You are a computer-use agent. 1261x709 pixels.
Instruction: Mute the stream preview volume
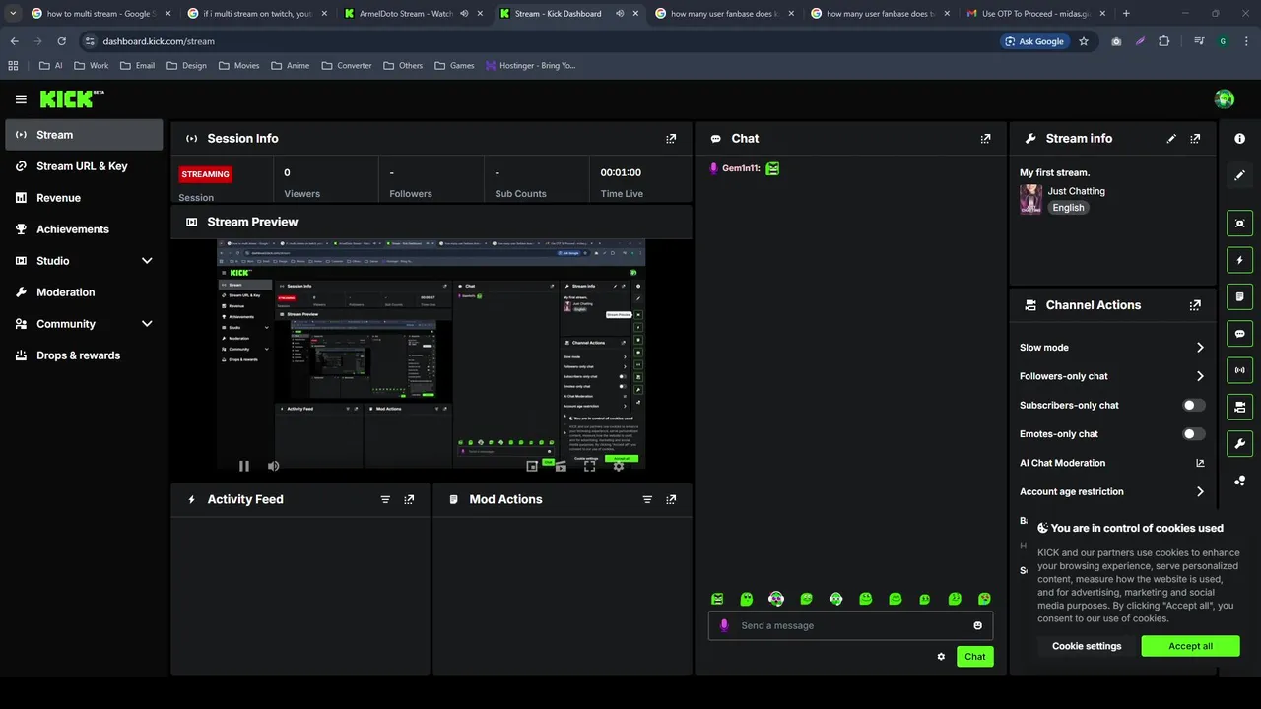pos(273,466)
